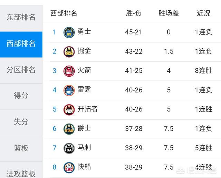The image size is (221, 178).
Task: Open the 篮板 stats tab
Action: [x=21, y=149]
